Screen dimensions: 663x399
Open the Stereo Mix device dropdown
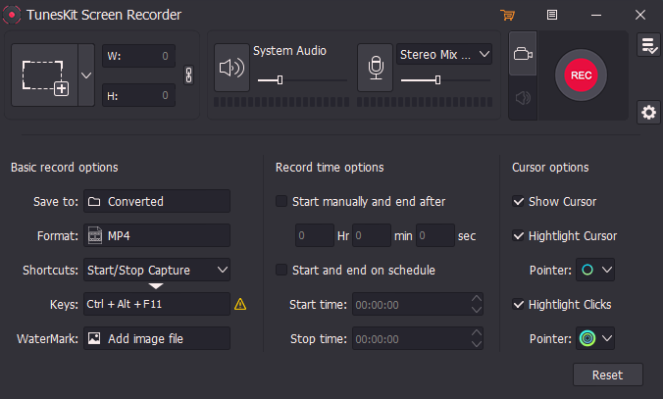[x=444, y=55]
